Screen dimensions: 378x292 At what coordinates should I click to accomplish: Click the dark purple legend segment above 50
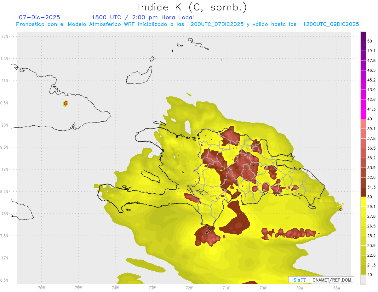point(363,37)
